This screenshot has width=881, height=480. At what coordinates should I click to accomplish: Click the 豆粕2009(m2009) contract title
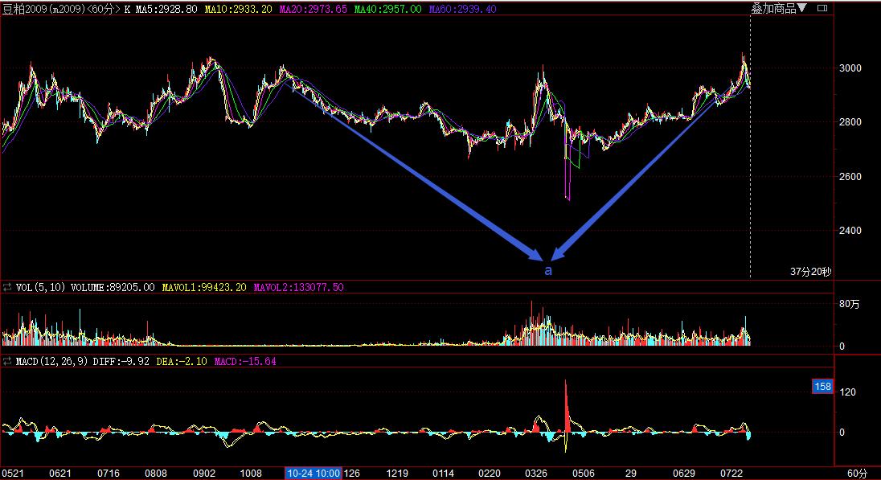click(43, 9)
